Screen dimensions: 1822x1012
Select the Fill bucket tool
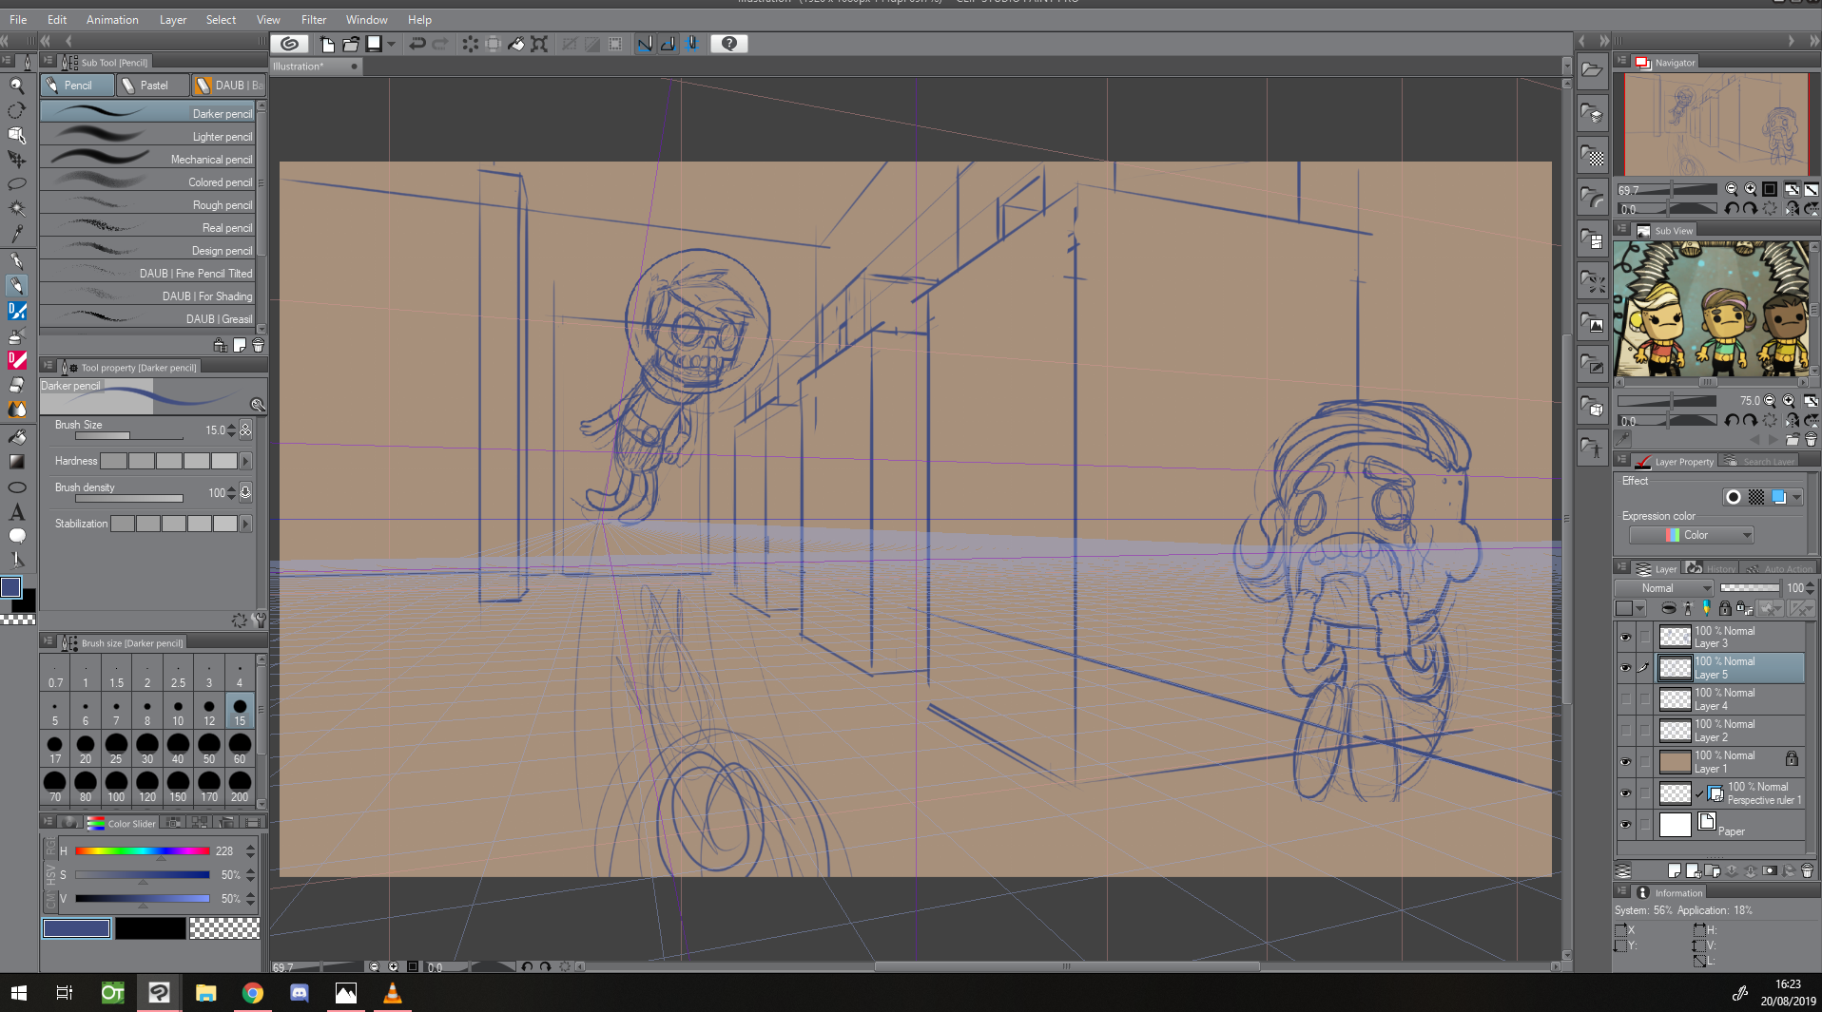point(16,436)
